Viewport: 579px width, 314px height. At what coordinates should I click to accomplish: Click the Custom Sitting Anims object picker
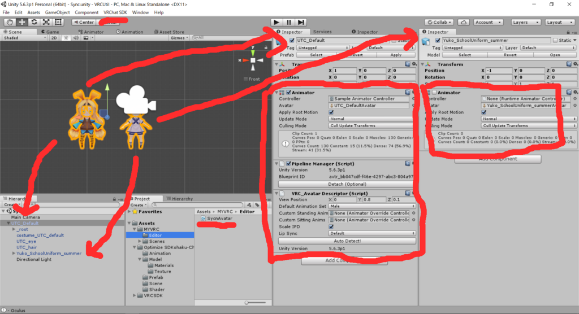coord(413,220)
